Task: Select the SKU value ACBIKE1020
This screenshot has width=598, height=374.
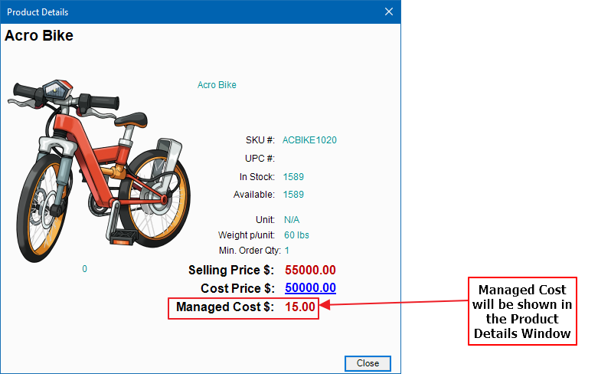Action: point(309,140)
